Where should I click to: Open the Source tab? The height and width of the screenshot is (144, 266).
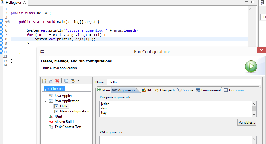tap(185, 90)
